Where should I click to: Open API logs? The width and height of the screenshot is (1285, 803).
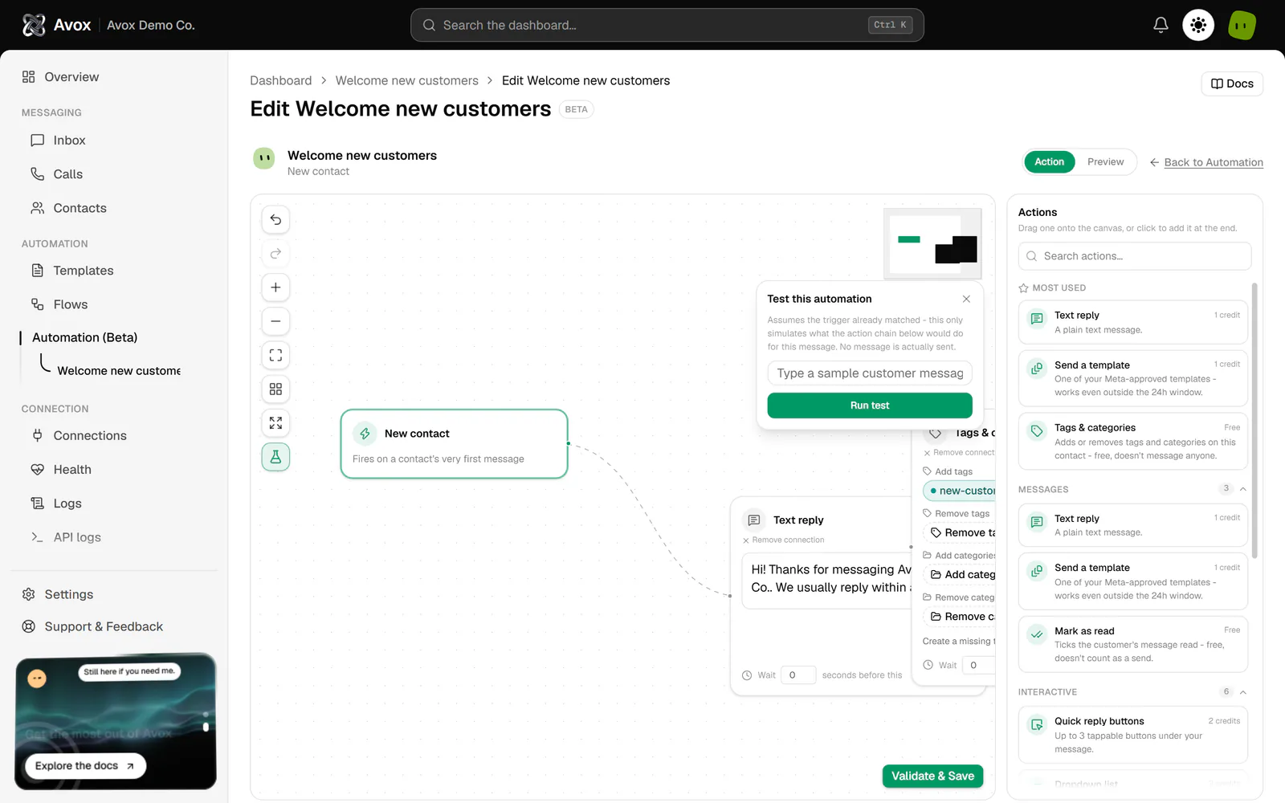(77, 537)
